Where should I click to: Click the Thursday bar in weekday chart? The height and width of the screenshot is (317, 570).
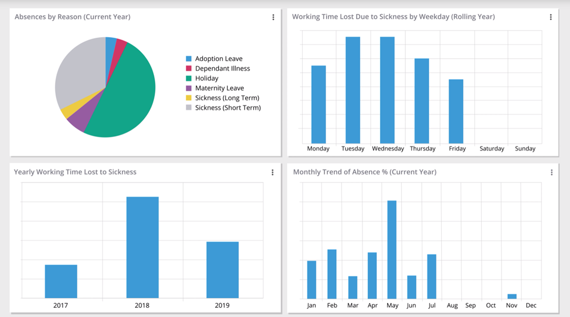pyautogui.click(x=422, y=101)
